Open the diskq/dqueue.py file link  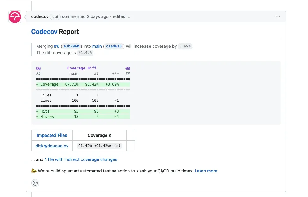tap(52, 146)
